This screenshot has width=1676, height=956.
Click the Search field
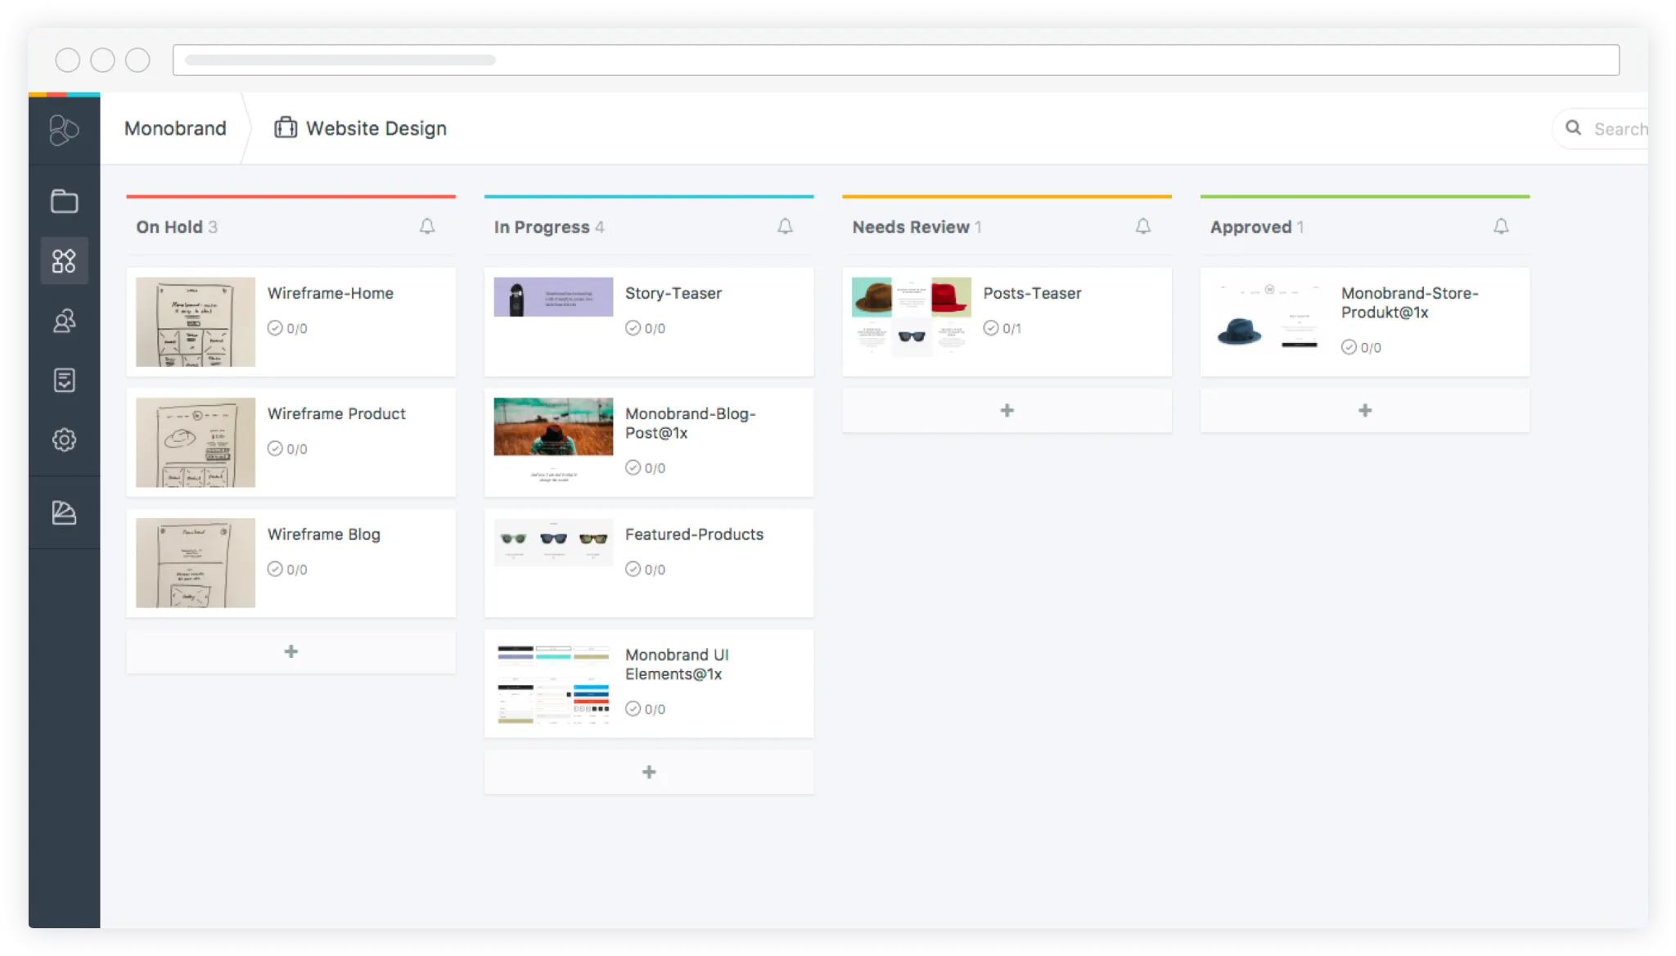[x=1616, y=129]
